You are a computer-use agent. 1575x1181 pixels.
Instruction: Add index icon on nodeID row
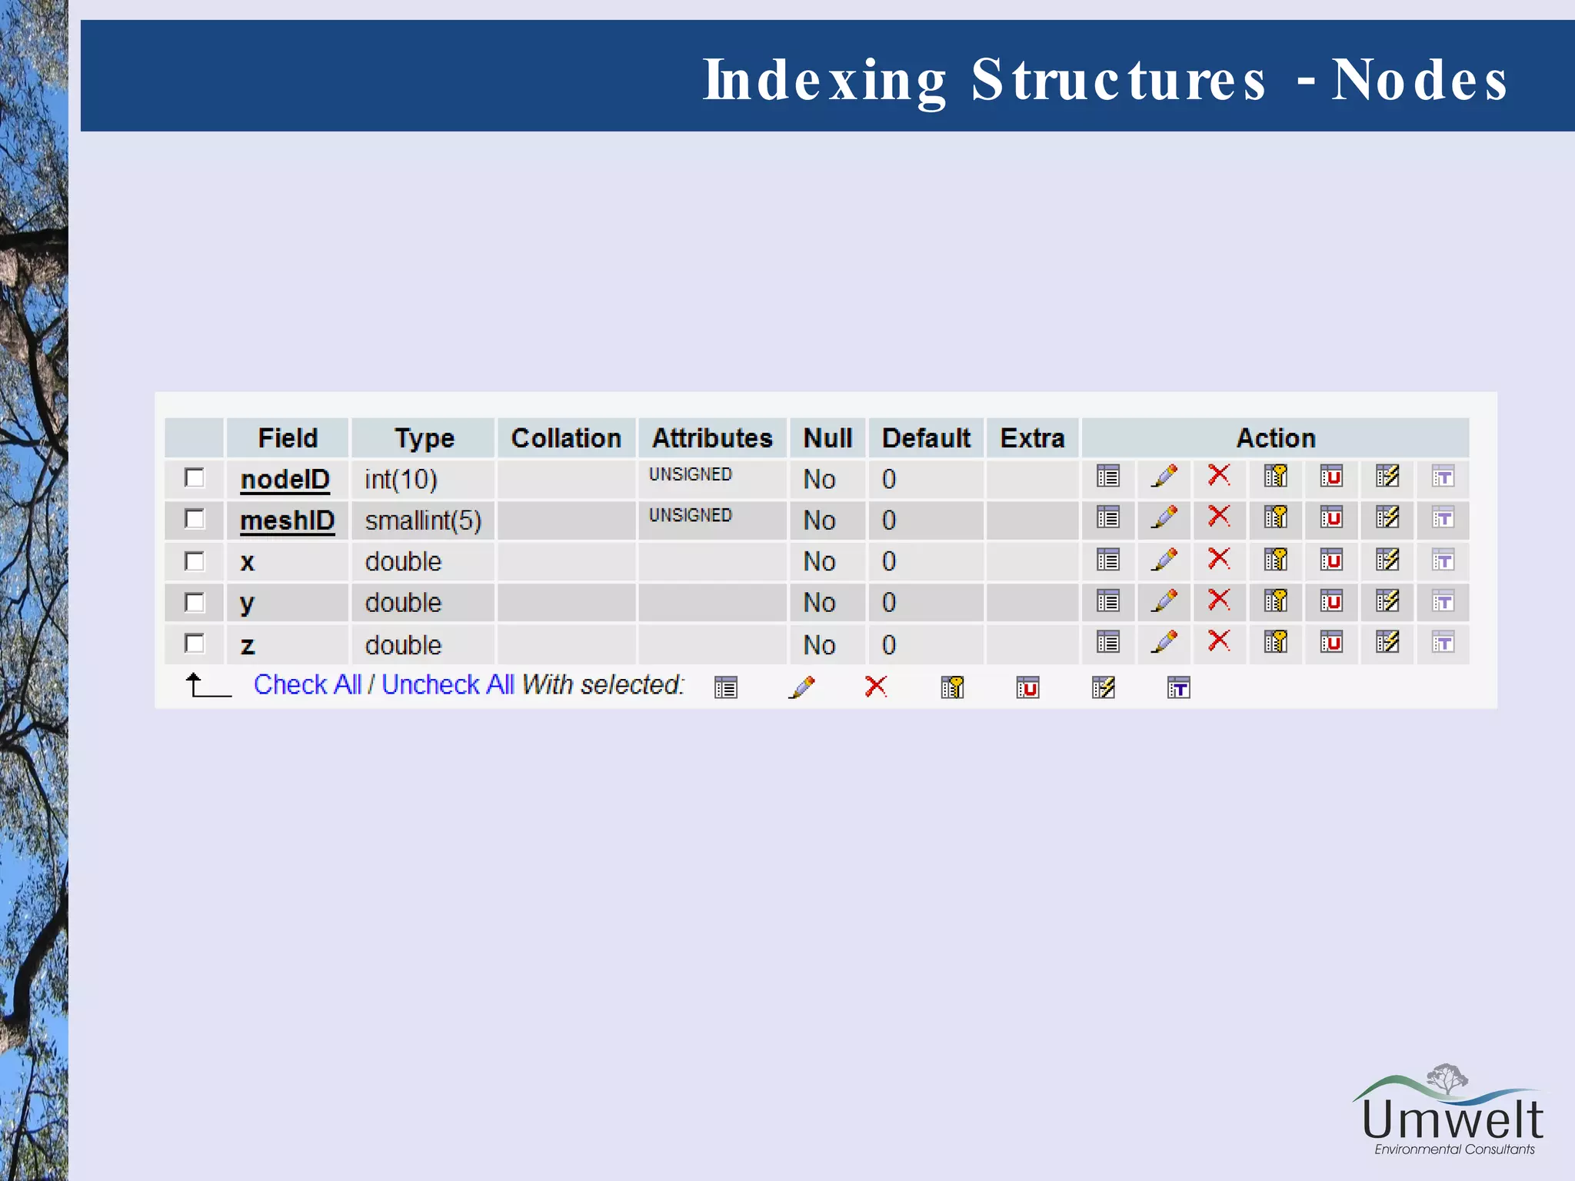[x=1387, y=476]
